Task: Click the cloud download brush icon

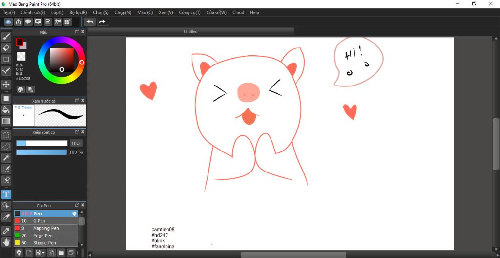Action: 19,253
